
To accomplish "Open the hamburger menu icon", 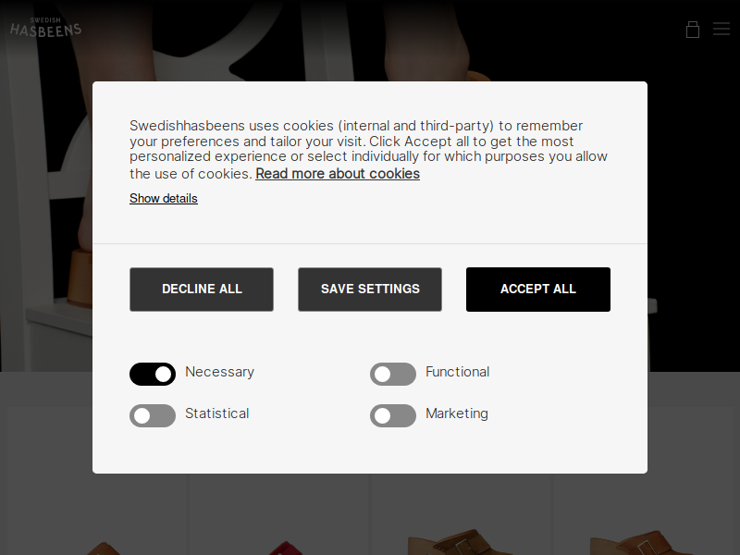I will coord(721,29).
